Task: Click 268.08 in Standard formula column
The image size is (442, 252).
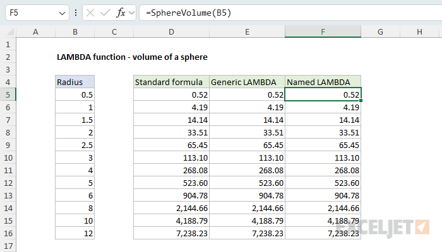Action: 171,171
